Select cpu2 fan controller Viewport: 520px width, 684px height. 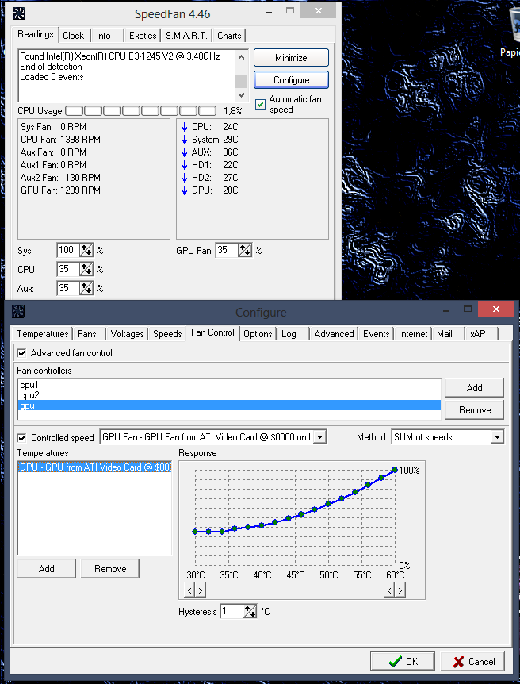click(x=229, y=395)
